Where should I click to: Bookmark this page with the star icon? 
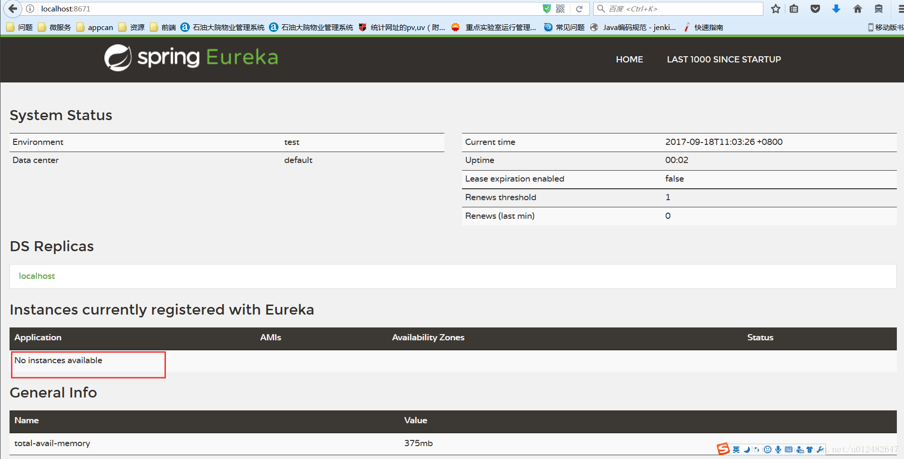[776, 9]
